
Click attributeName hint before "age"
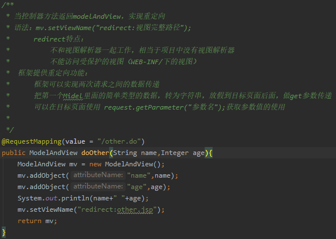tap(98, 187)
